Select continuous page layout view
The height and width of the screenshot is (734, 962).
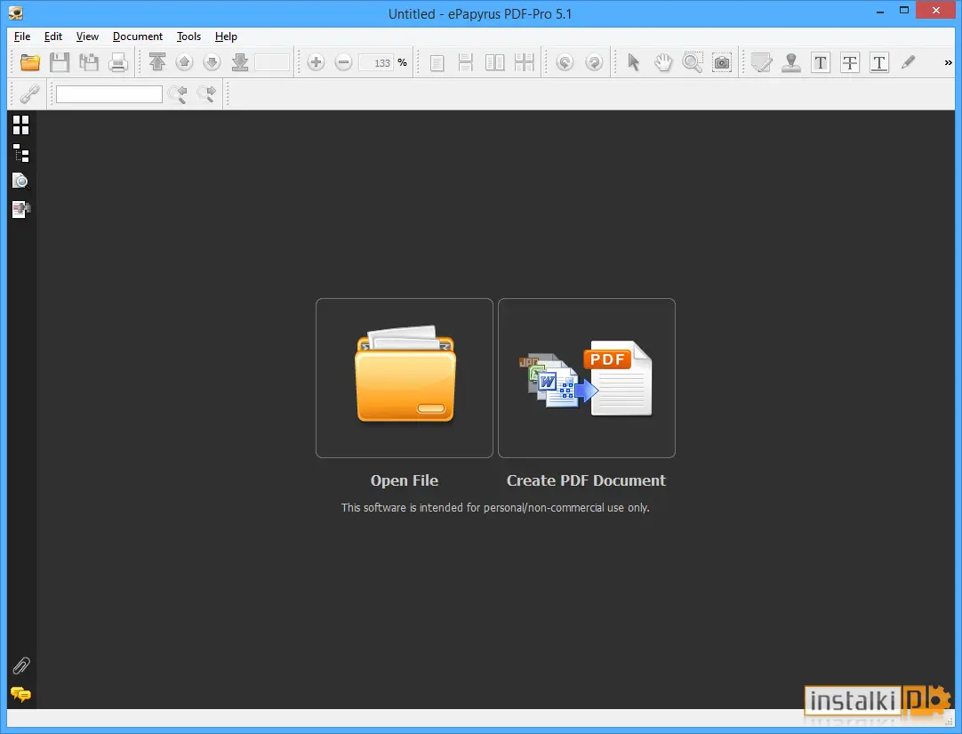(x=466, y=62)
